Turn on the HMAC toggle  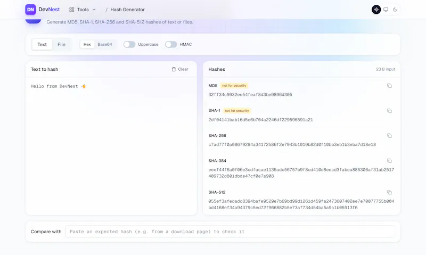[x=171, y=45]
